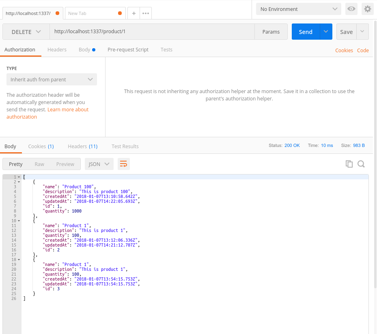The height and width of the screenshot is (334, 377).
Task: Open the manage environments gear icon
Action: click(368, 9)
